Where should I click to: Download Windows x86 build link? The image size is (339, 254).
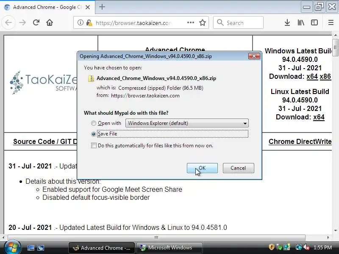pyautogui.click(x=325, y=76)
